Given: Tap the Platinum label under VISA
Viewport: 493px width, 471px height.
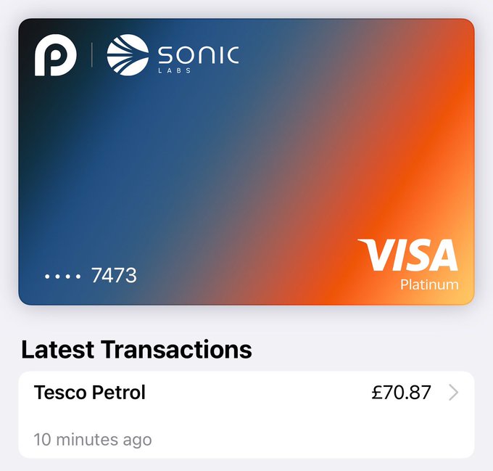Looking at the screenshot, I should pyautogui.click(x=429, y=284).
